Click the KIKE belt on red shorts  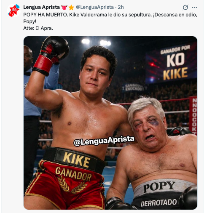point(76,160)
